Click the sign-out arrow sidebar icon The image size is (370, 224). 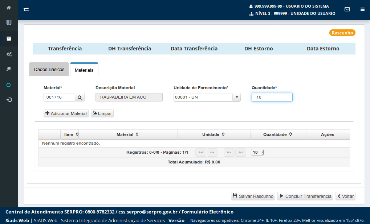[9, 100]
